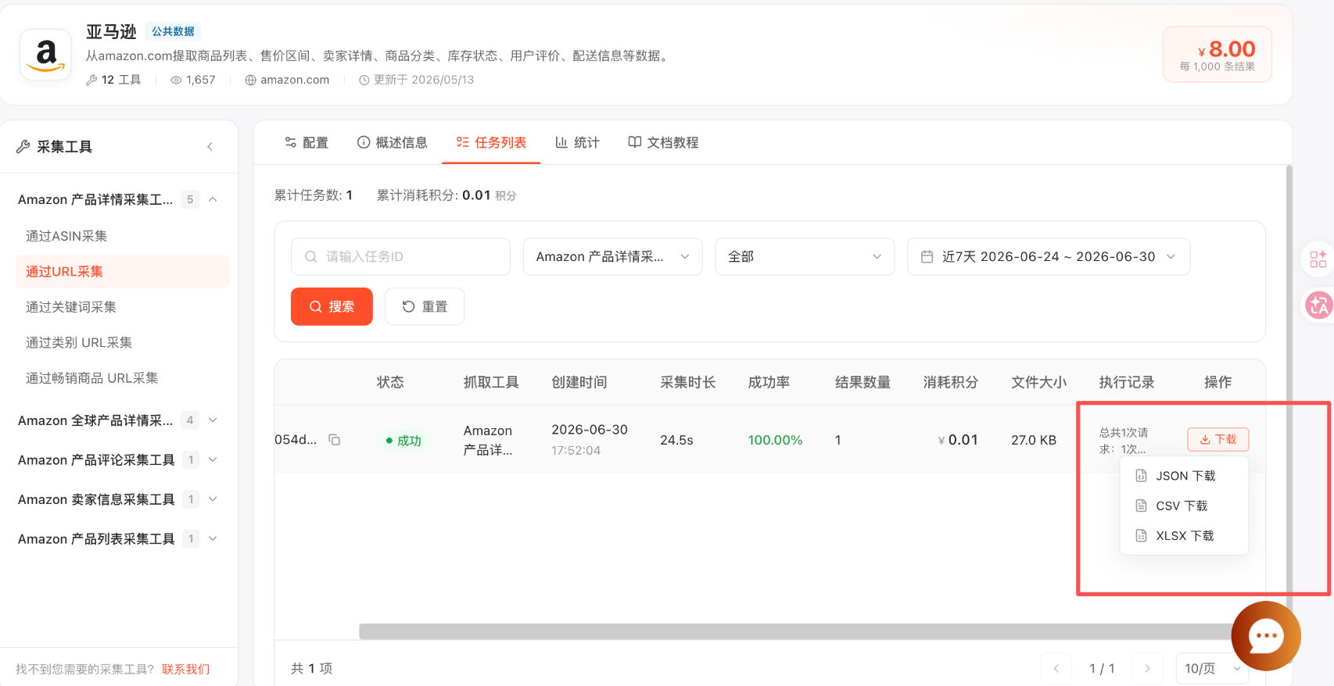Click the 搜索 search button
This screenshot has height=686, width=1334.
pos(332,306)
